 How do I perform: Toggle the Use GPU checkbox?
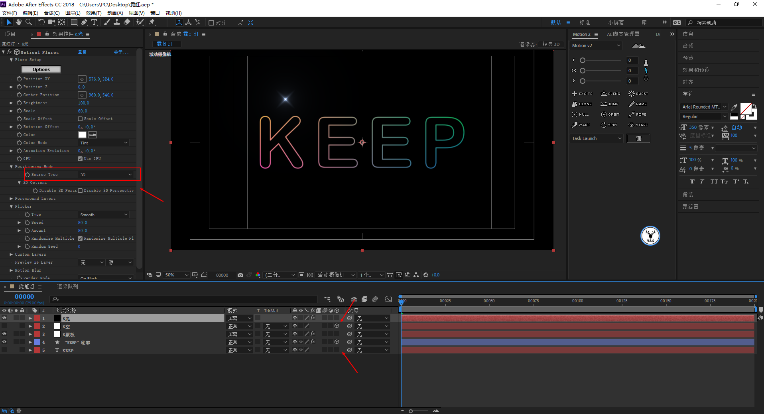tap(80, 159)
